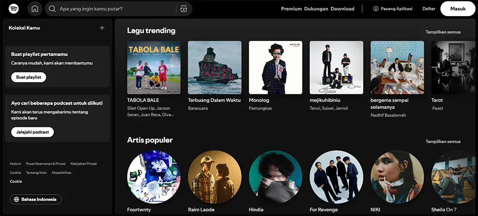Click Pasang Aplikasi

click(392, 9)
